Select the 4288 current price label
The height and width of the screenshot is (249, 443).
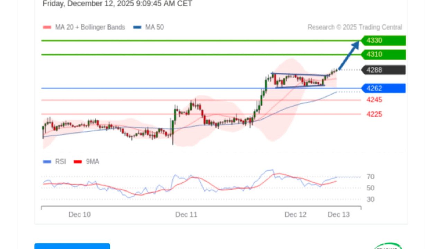383,70
